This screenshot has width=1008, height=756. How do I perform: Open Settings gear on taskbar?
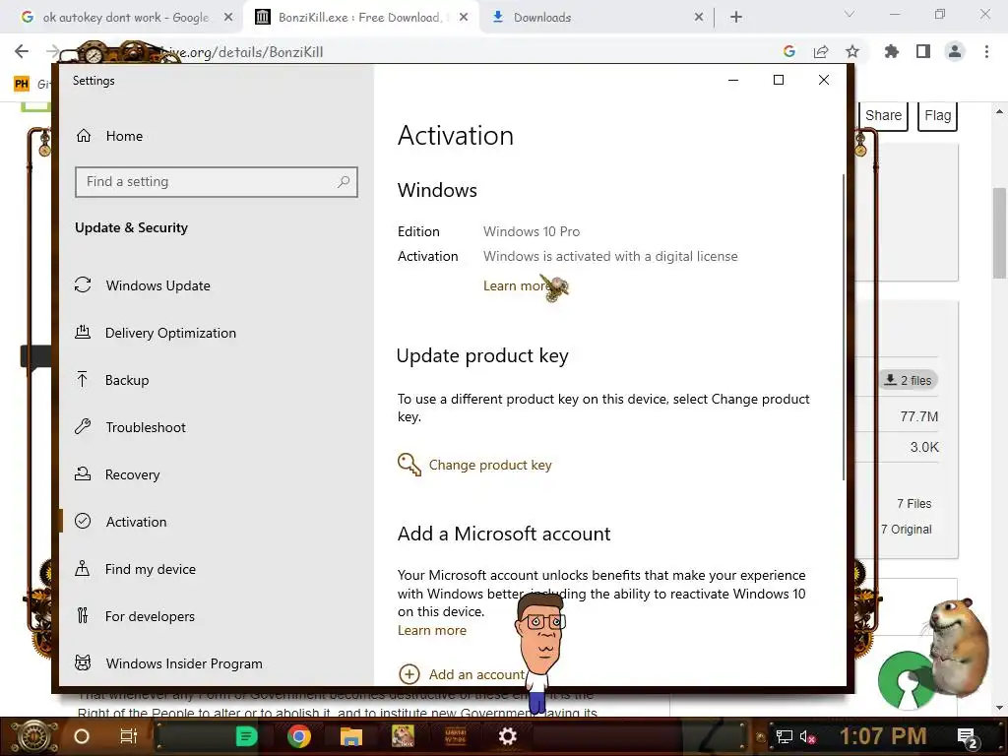click(508, 736)
